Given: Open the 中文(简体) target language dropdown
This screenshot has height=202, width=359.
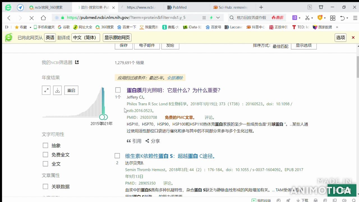Looking at the screenshot, I should pyautogui.click(x=86, y=38).
